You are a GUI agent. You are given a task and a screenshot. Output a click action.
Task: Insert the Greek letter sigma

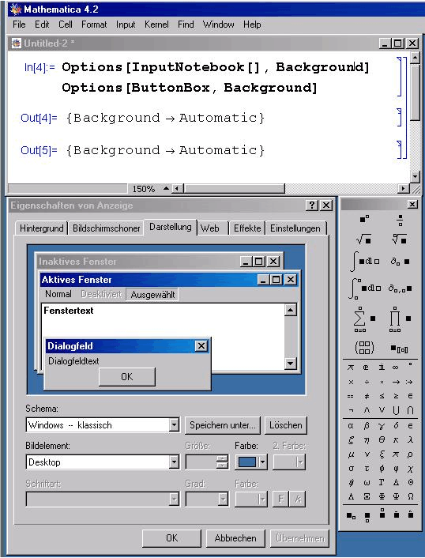351,469
